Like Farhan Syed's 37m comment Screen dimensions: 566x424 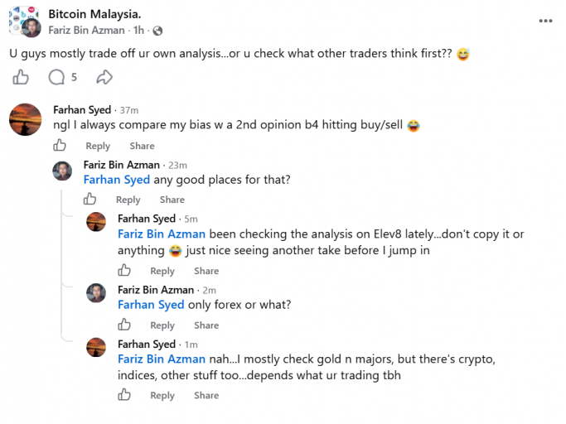coord(60,145)
